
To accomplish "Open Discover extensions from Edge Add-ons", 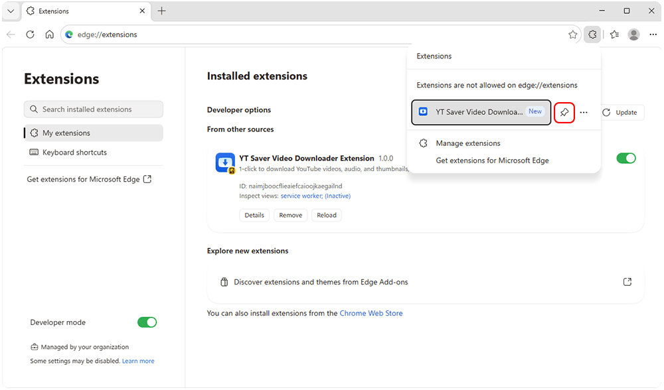I will 426,282.
